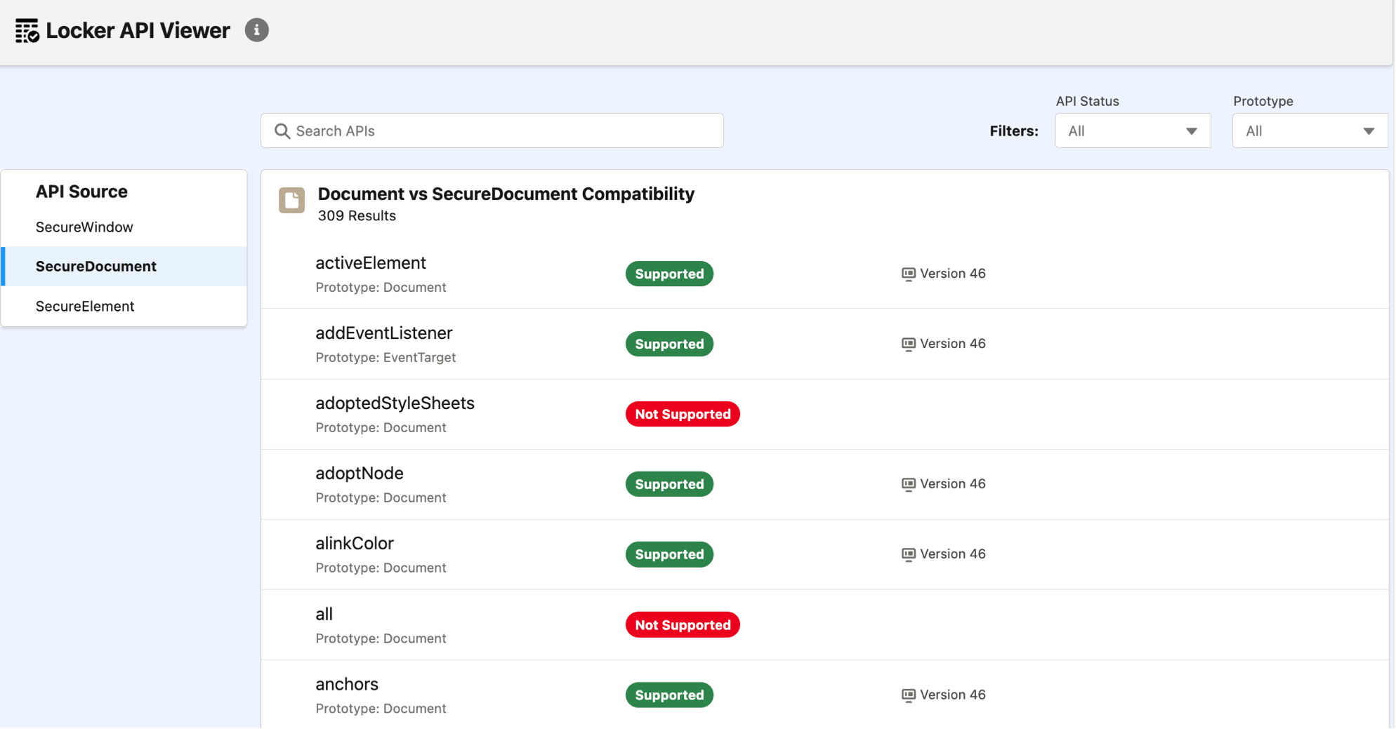The image size is (1396, 729).
Task: Switch to SecureElement in the sidebar
Action: pyautogui.click(x=85, y=306)
